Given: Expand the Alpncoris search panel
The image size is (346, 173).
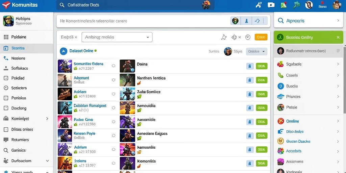Looking at the screenshot, I should [x=338, y=21].
